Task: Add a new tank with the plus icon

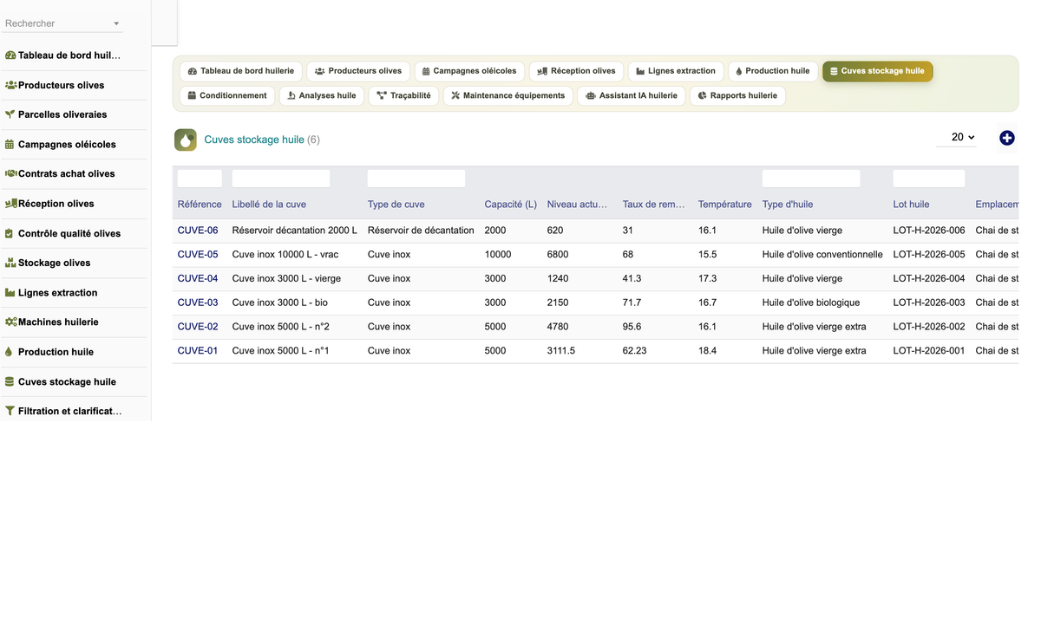Action: 1007,138
